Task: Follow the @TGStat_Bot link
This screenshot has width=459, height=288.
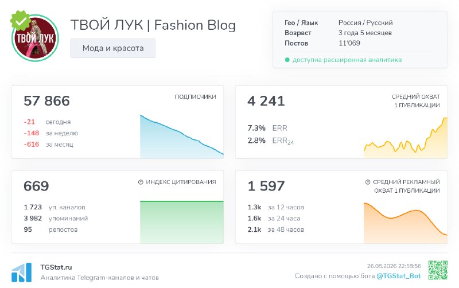Action: click(x=398, y=276)
